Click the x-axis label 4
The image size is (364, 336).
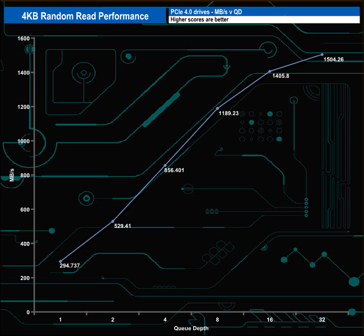(165, 320)
